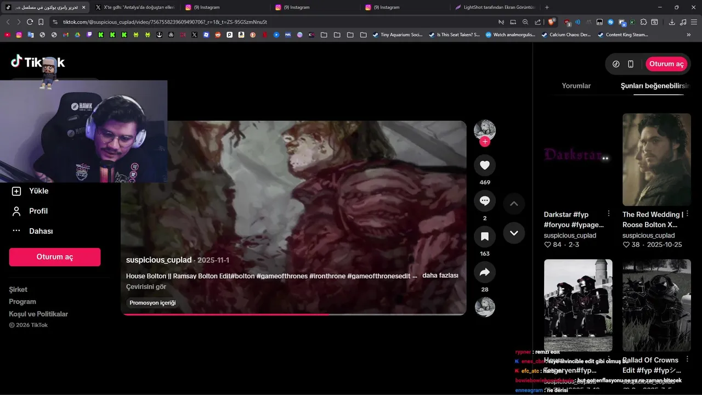Open the browser hamburger menu
Screen dimensions: 702x395
click(x=694, y=22)
